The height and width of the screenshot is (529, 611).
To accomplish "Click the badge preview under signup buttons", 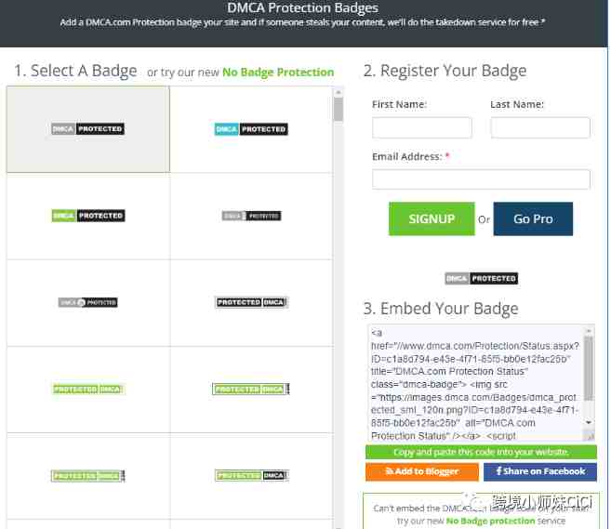I will 481,279.
